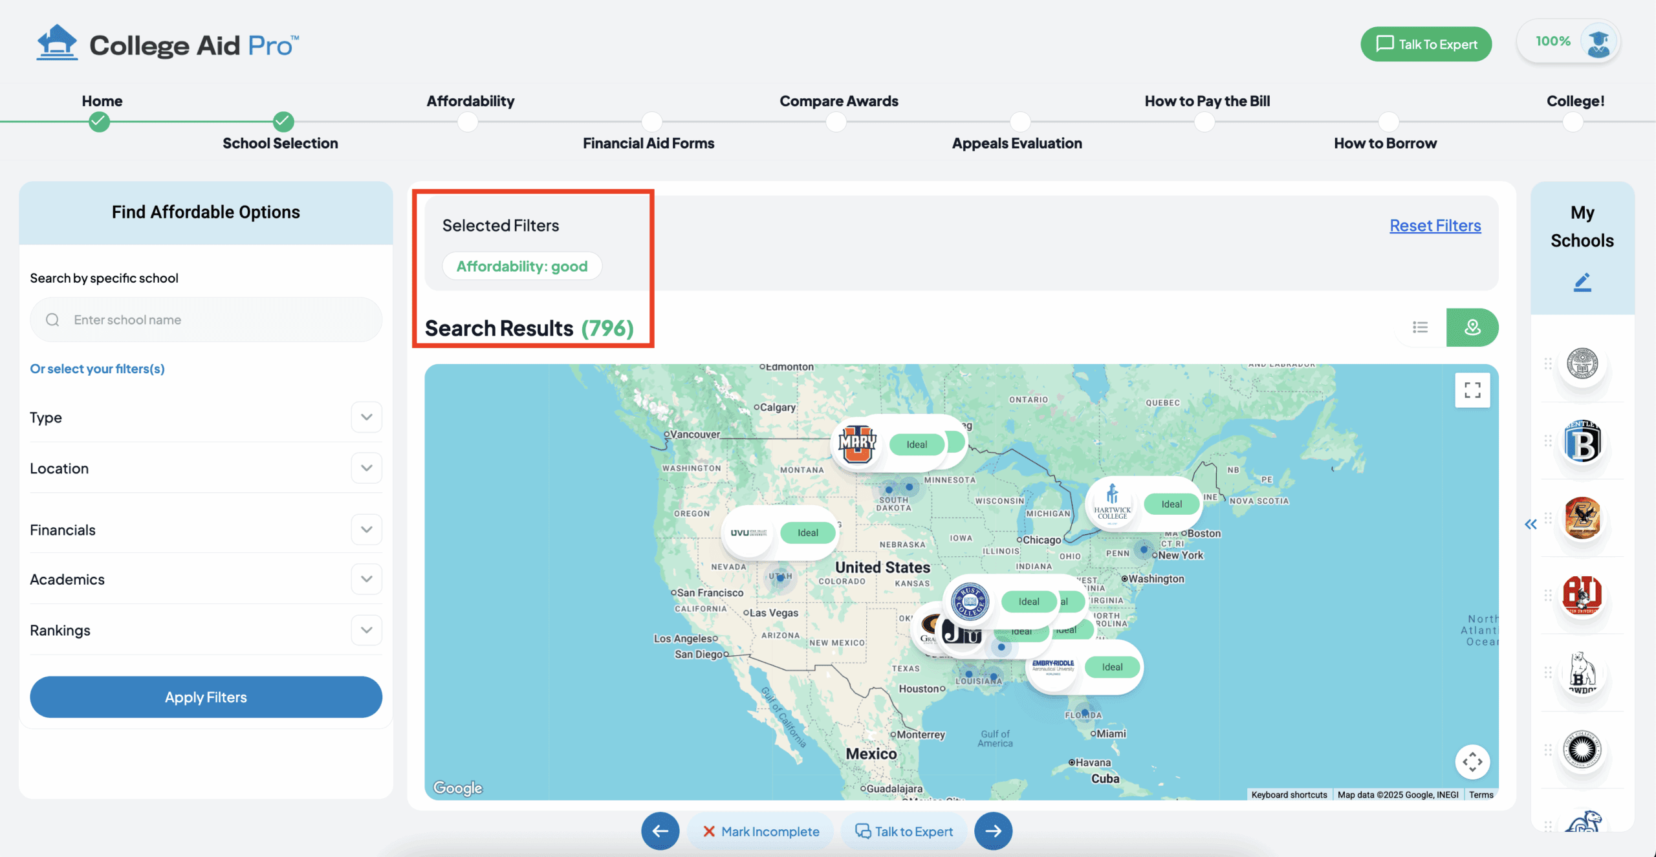
Task: Open map Terms link
Action: pos(1481,795)
